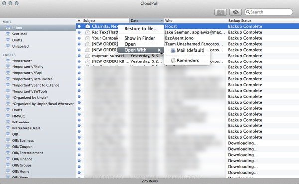Click the *Important* label folder icon
Screen dimensions: 299x184
tap(8, 61)
